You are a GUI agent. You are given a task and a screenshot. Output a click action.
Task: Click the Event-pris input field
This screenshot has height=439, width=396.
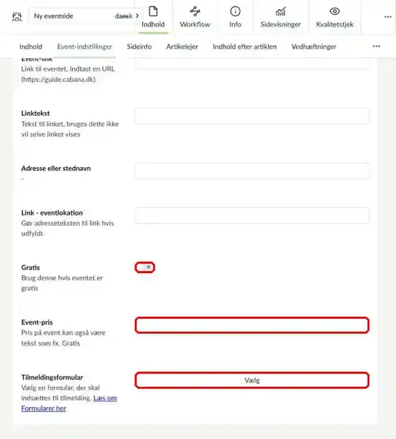pyautogui.click(x=252, y=325)
